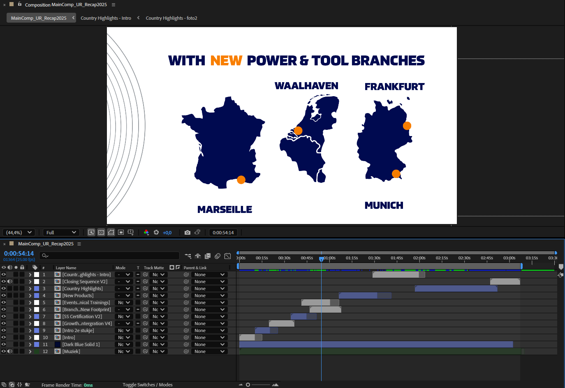Image resolution: width=565 pixels, height=388 pixels.
Task: Open the composition mini-flowchart
Action: [x=188, y=256]
